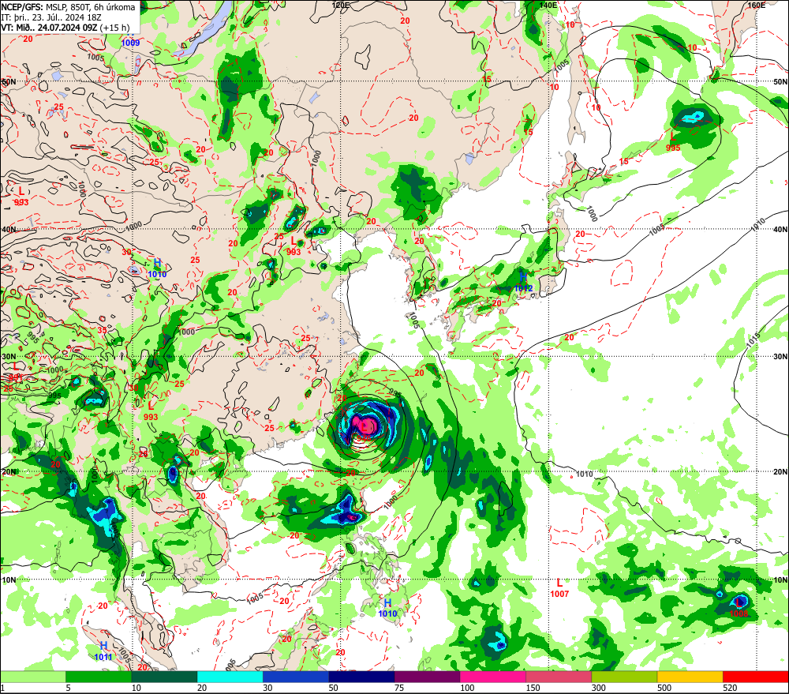Click the 'H 1010' high near the Philippines

tap(387, 608)
